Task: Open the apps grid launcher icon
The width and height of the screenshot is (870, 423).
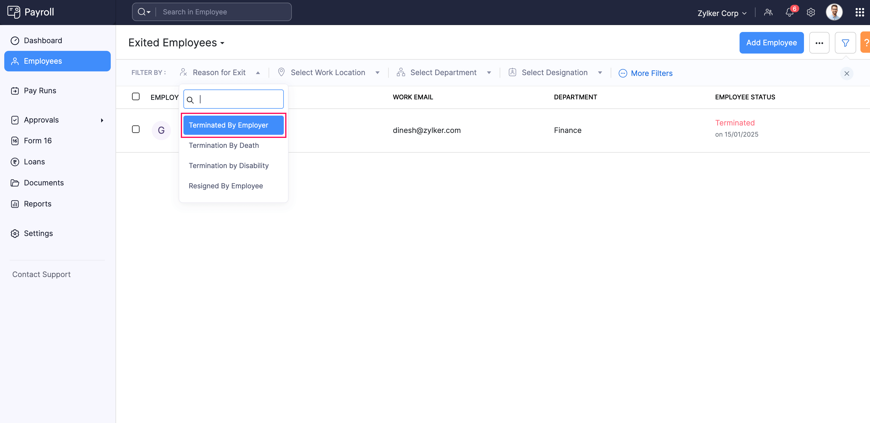Action: click(x=860, y=13)
